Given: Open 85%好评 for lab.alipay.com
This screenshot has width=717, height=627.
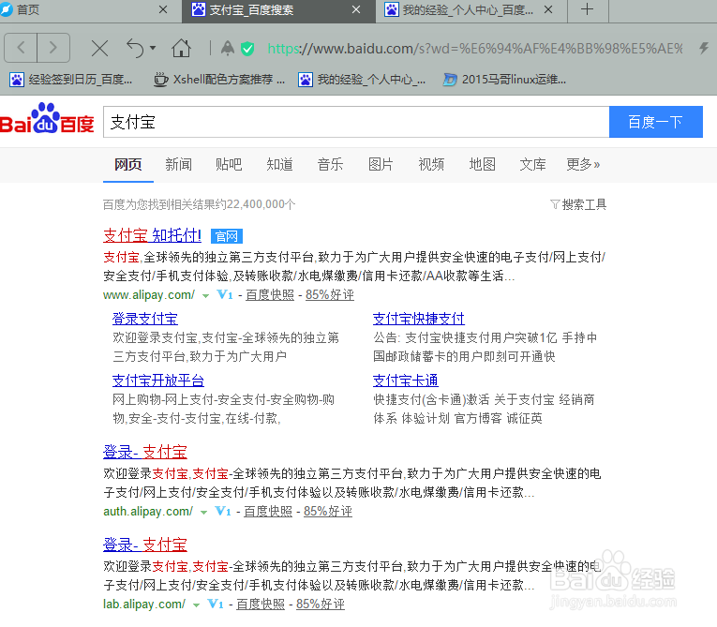Looking at the screenshot, I should pos(321,605).
